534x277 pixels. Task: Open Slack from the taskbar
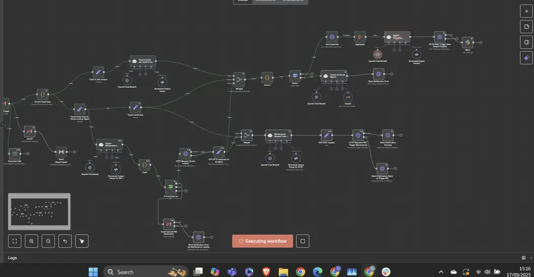pos(386,271)
